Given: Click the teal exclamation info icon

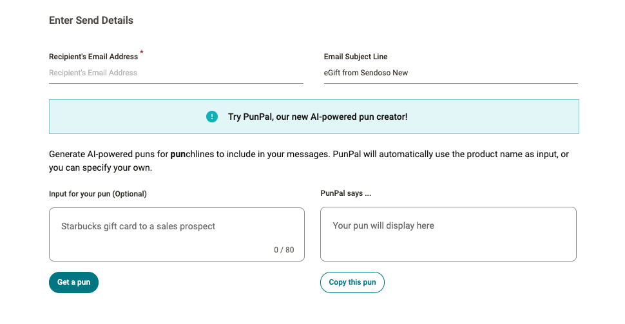Looking at the screenshot, I should pyautogui.click(x=211, y=117).
